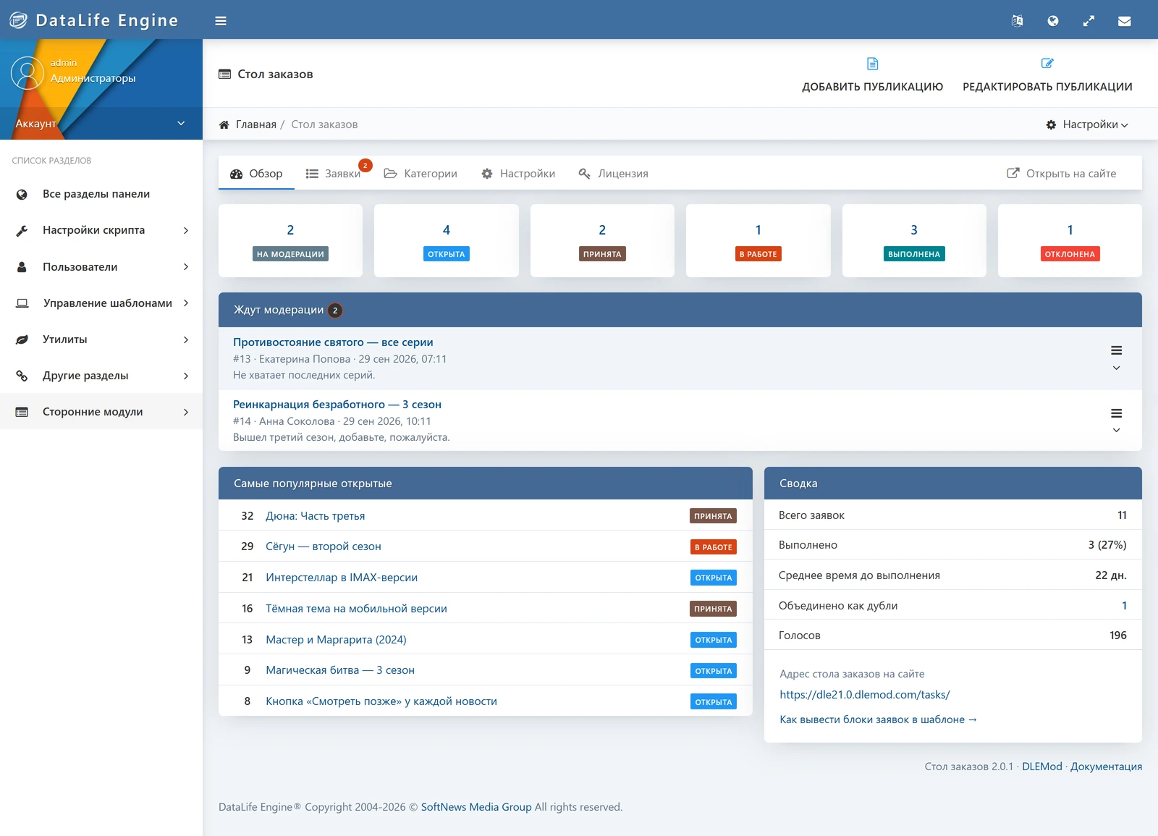Screen dimensions: 1158x836
Task: Click the module icon for Сторонние модули
Action: click(22, 412)
